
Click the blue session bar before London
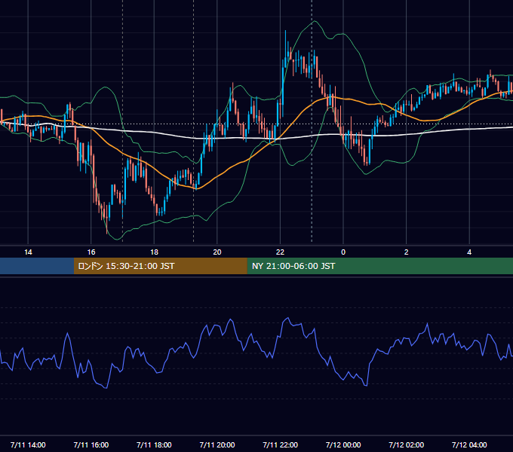tap(37, 266)
